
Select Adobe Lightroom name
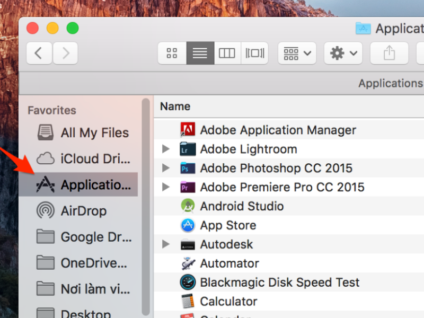(249, 149)
